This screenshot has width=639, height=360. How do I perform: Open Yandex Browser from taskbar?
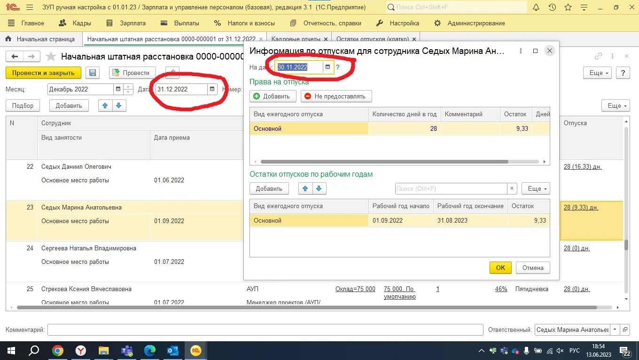[81, 351]
